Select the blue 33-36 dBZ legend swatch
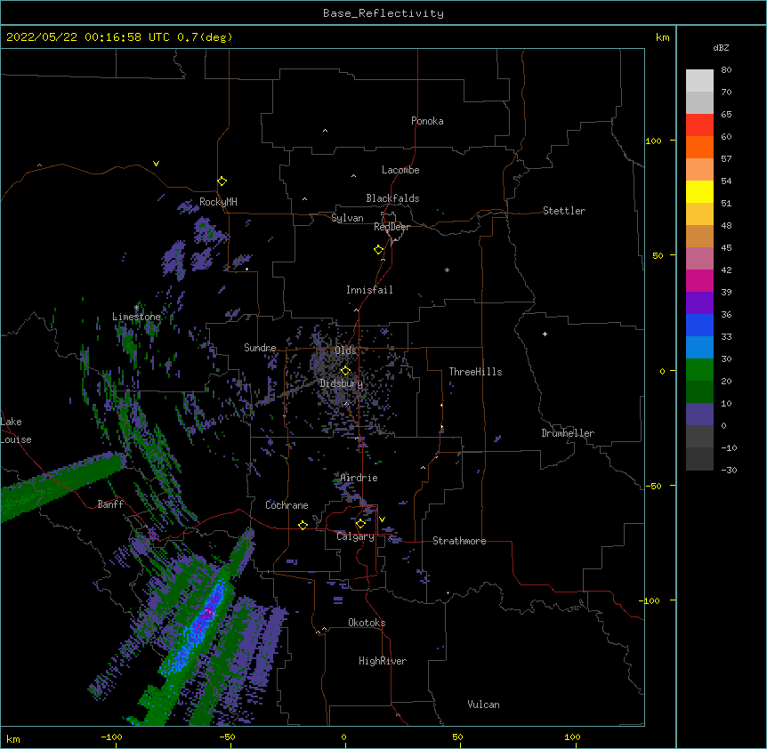Viewport: 767px width, 749px height. tap(699, 325)
